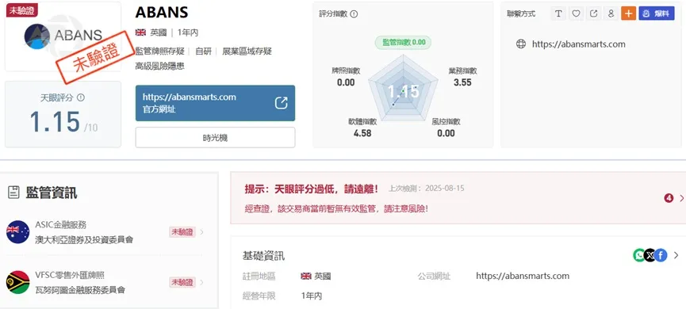The image size is (686, 309).
Task: Click the Vanuatu flag icon for VFSC
Action: point(18,282)
